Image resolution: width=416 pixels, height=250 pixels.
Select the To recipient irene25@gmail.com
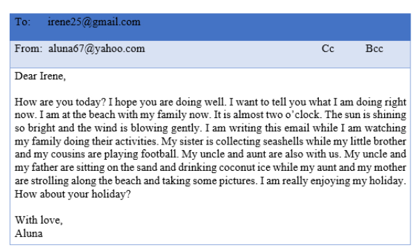[94, 22]
